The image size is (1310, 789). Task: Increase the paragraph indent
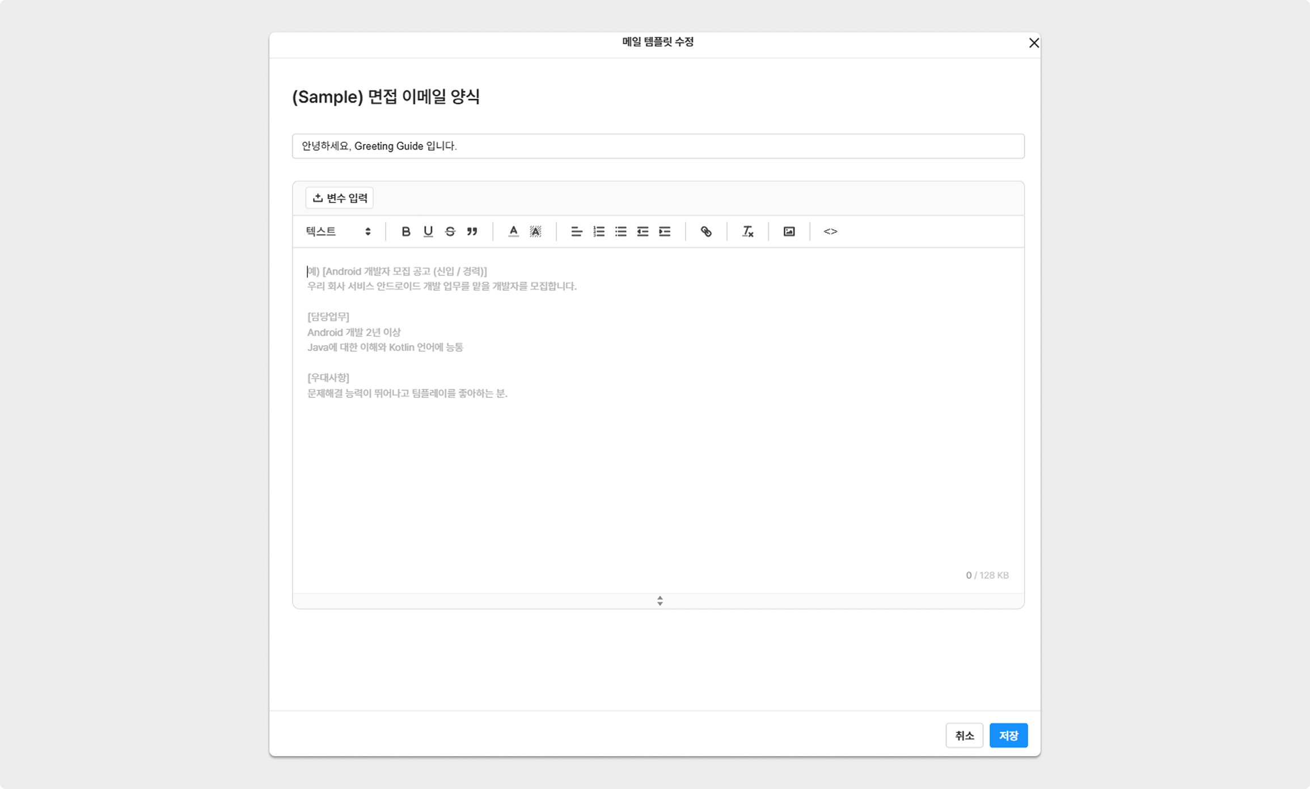point(665,231)
